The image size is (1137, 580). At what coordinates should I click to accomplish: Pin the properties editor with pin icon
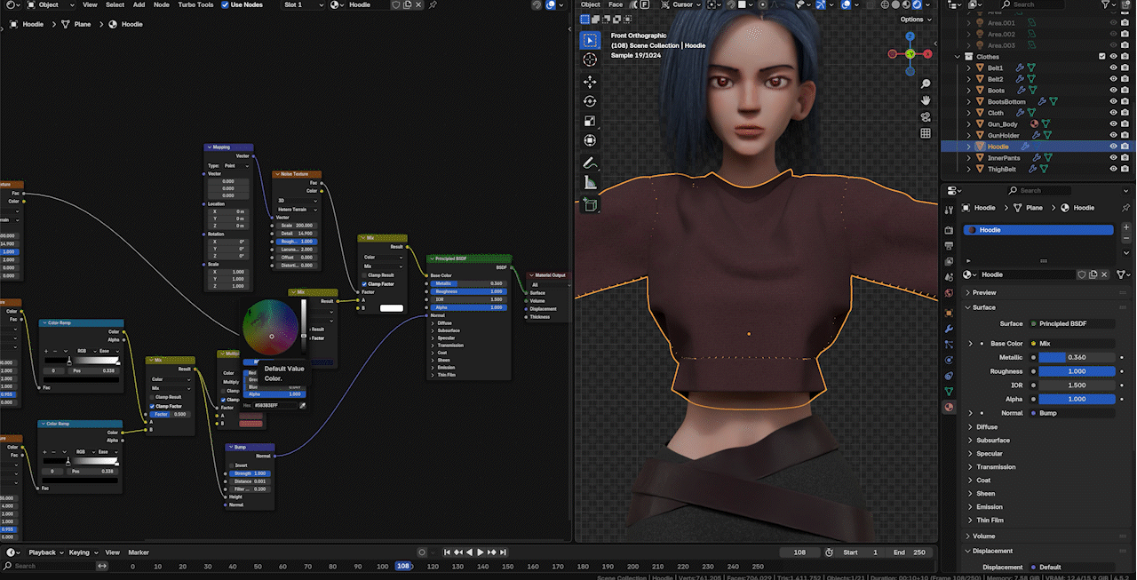tap(1125, 208)
